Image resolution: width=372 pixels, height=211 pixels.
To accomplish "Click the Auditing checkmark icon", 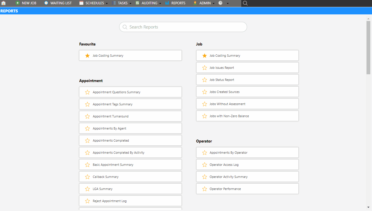I will point(137,3).
